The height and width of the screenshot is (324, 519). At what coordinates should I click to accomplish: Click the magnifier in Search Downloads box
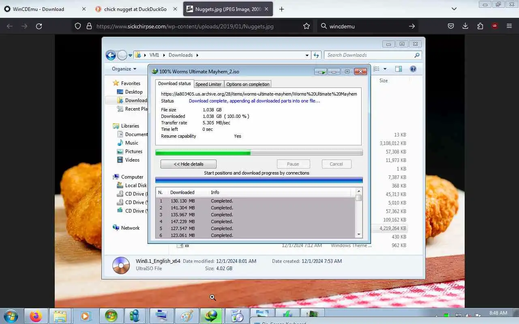click(x=417, y=55)
